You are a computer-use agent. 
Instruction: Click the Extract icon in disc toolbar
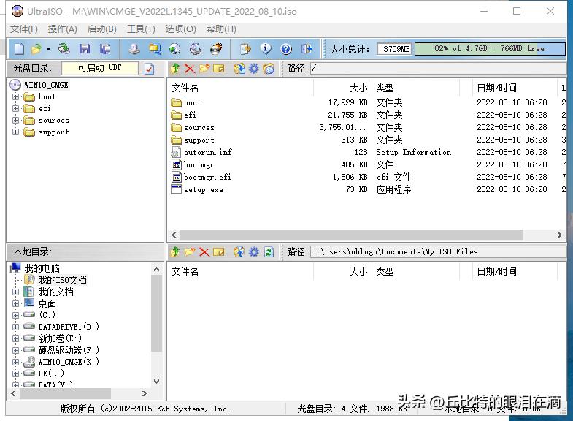pyautogui.click(x=239, y=69)
